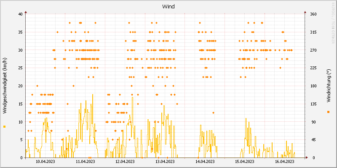Screen dimensions: 337x168
Task: Click the date label 15.04.2023
Action: pyautogui.click(x=244, y=161)
